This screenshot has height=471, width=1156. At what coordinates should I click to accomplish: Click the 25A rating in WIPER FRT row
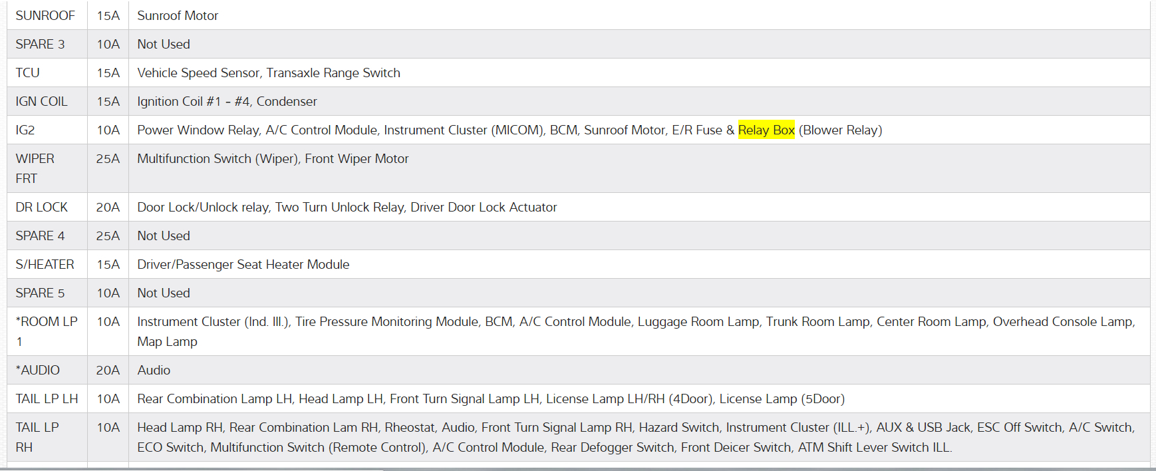pos(108,159)
